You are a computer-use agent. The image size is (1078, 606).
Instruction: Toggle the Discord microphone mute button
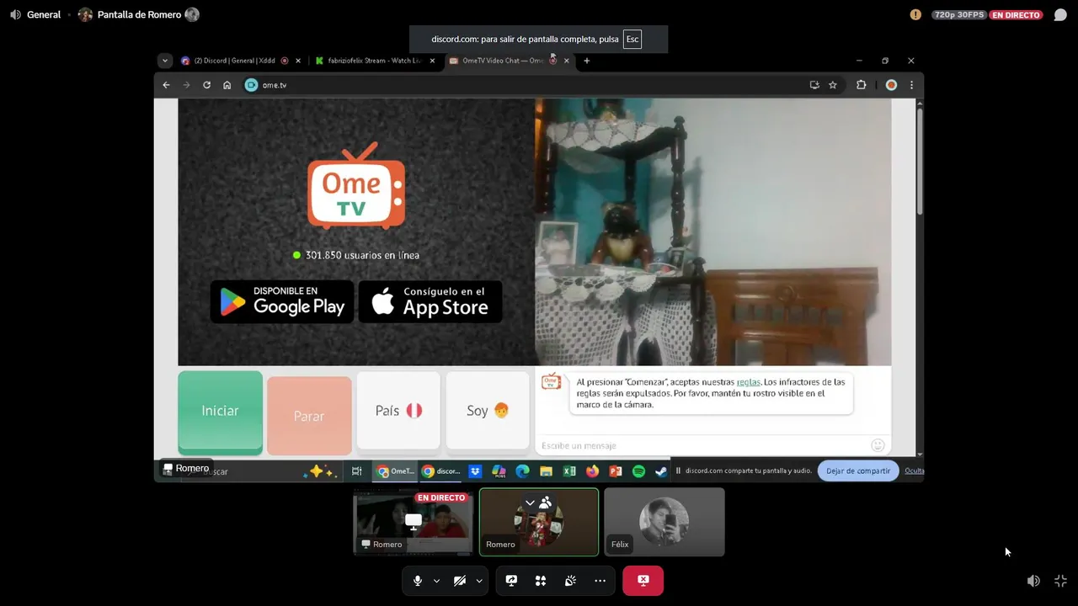(x=417, y=581)
